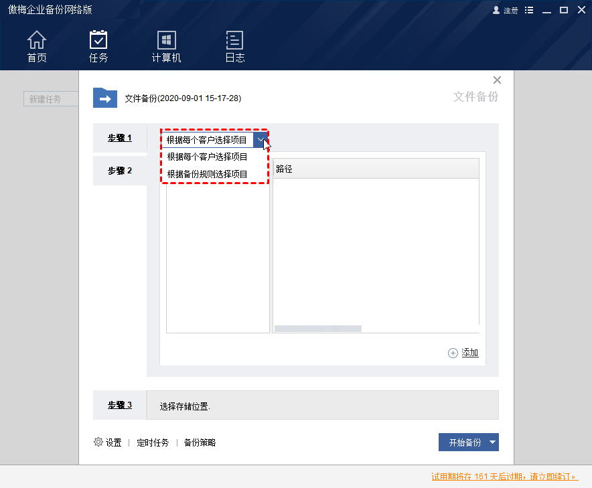Click the 注册 user registration icon
This screenshot has height=488, width=592.
coord(497,10)
